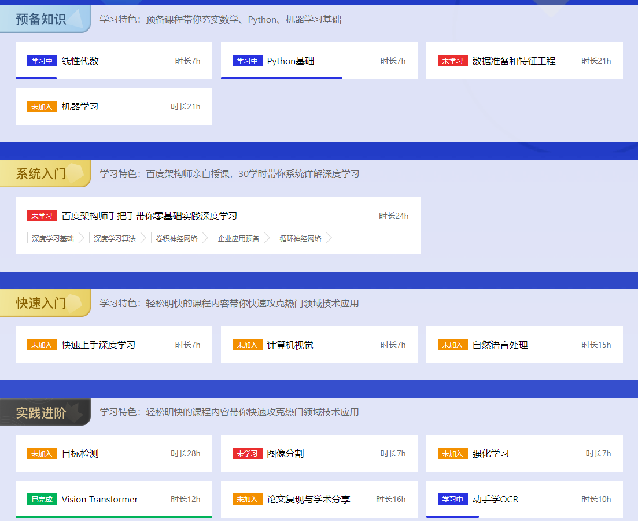Click the 实践进阶 section header
This screenshot has height=521, width=638.
click(x=45, y=412)
